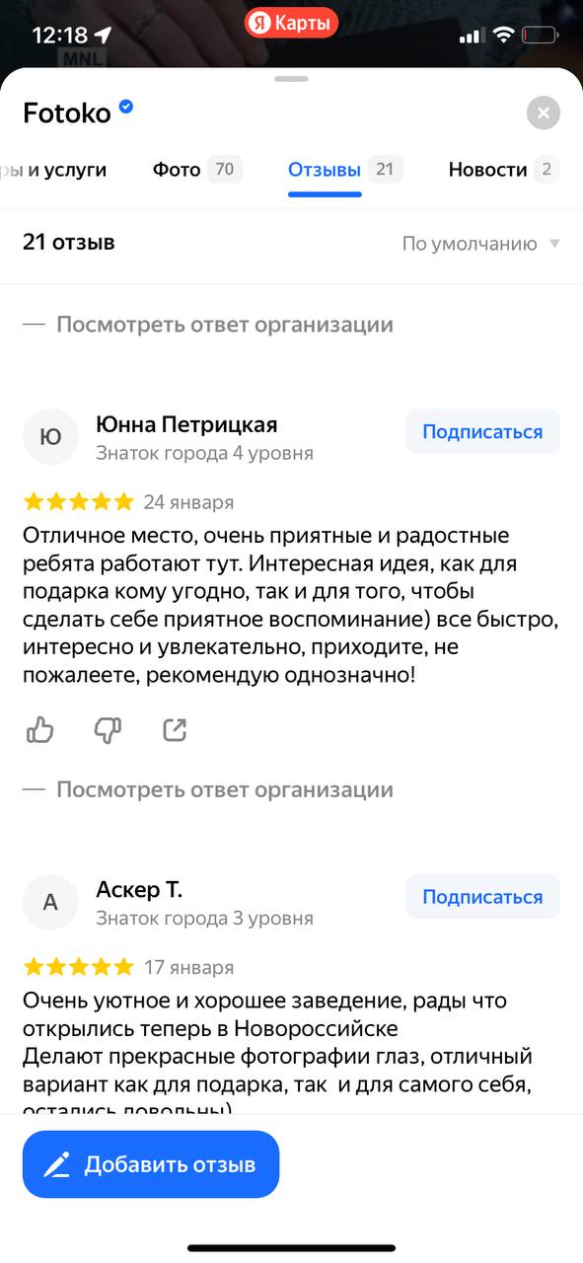This screenshot has height=1263, width=583.
Task: Subscribe to Аскер Т.
Action: pyautogui.click(x=482, y=897)
